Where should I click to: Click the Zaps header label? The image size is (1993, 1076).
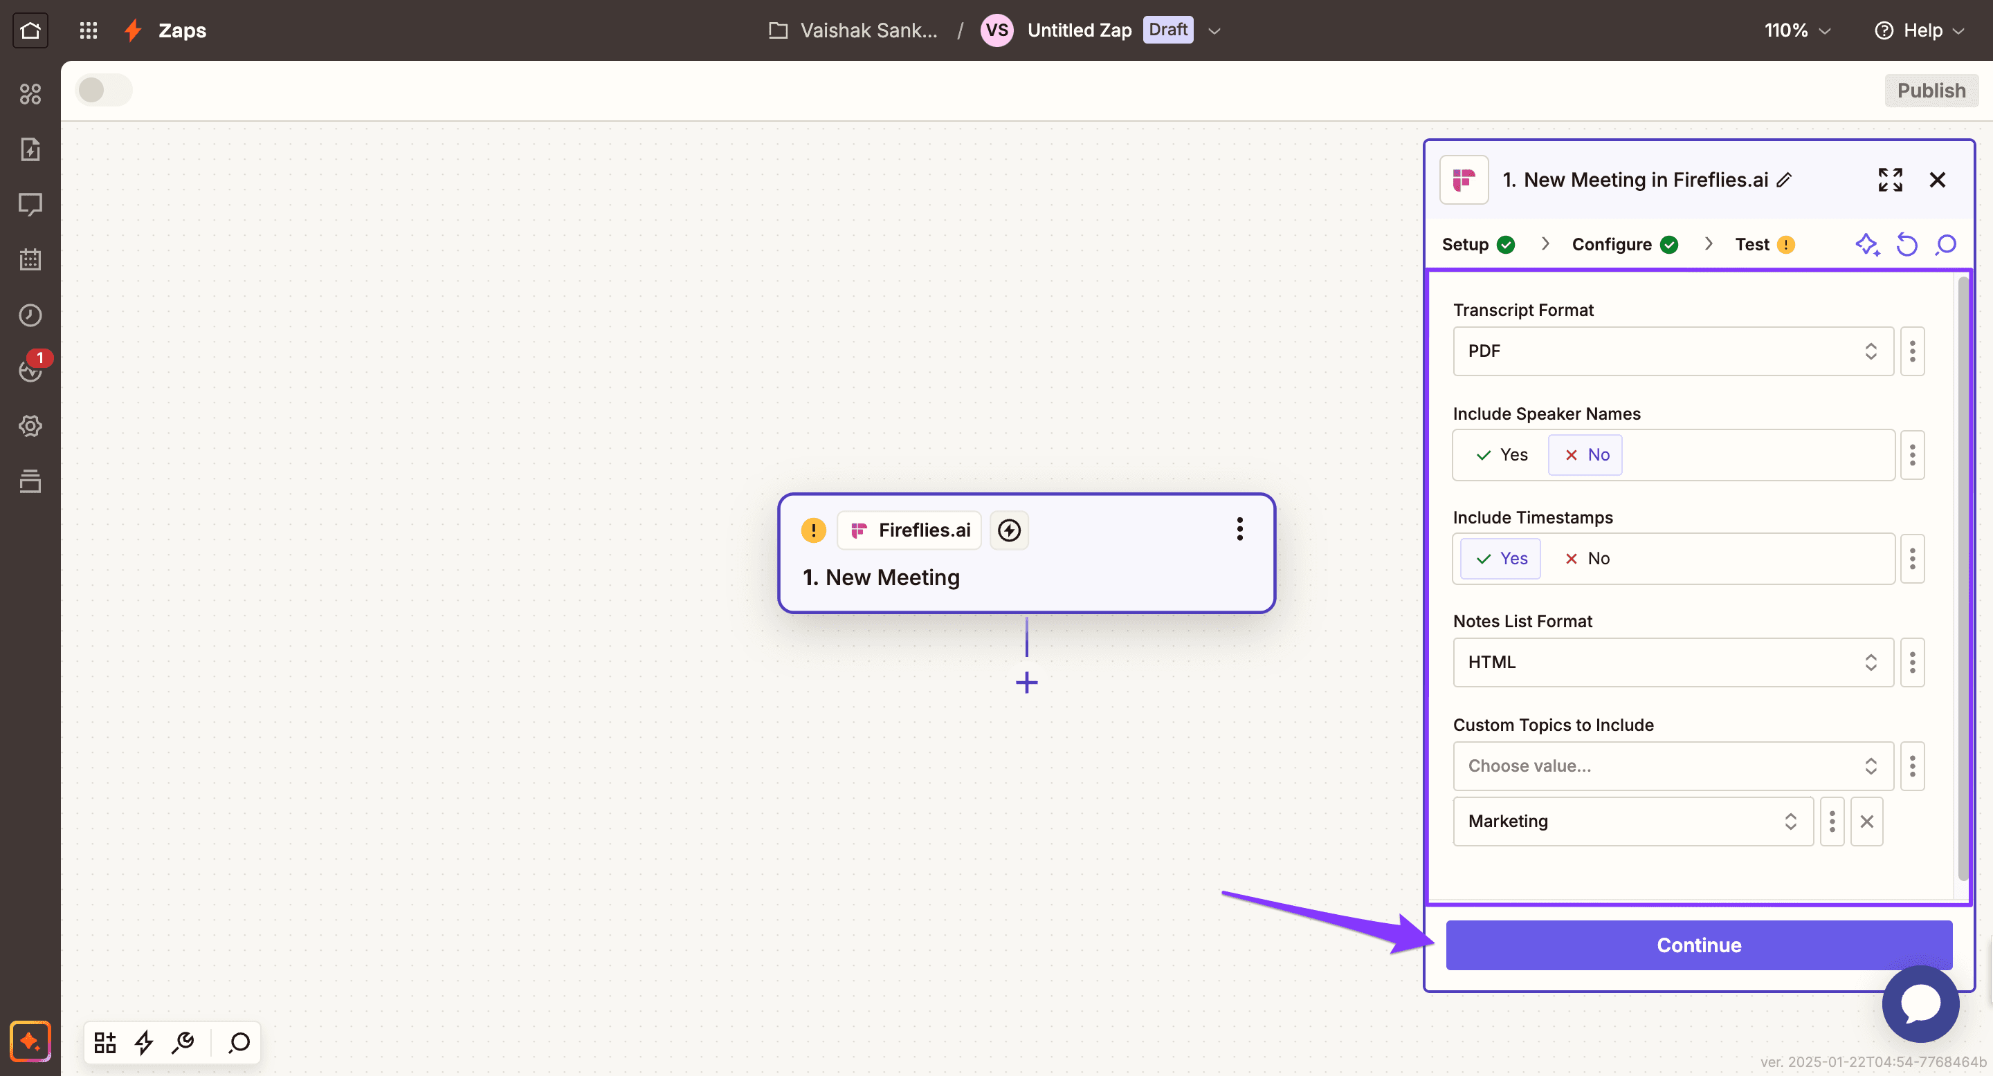[182, 30]
